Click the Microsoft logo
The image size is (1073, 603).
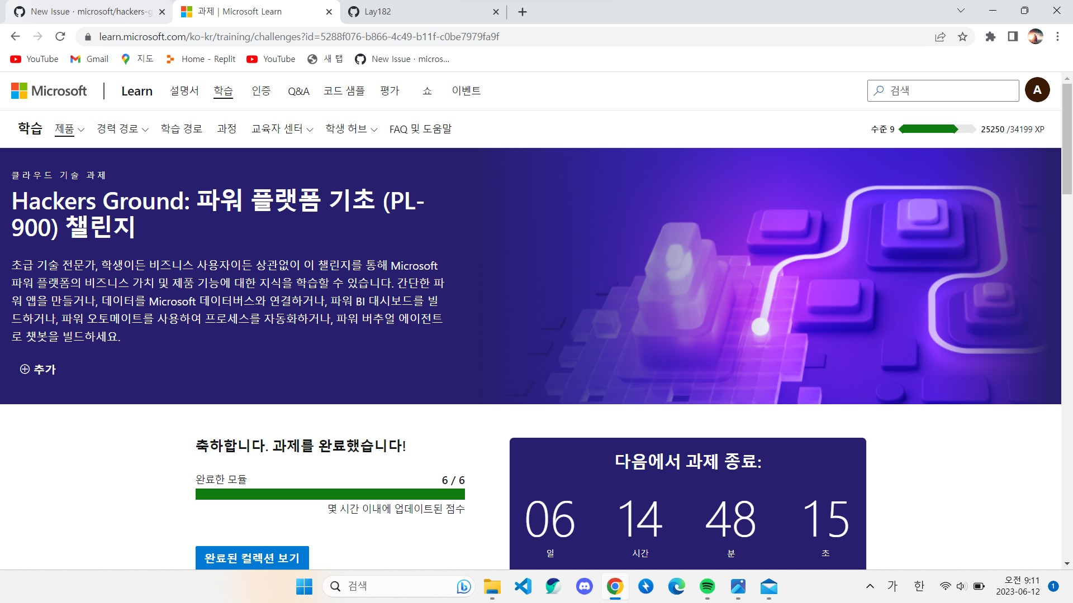pos(49,90)
